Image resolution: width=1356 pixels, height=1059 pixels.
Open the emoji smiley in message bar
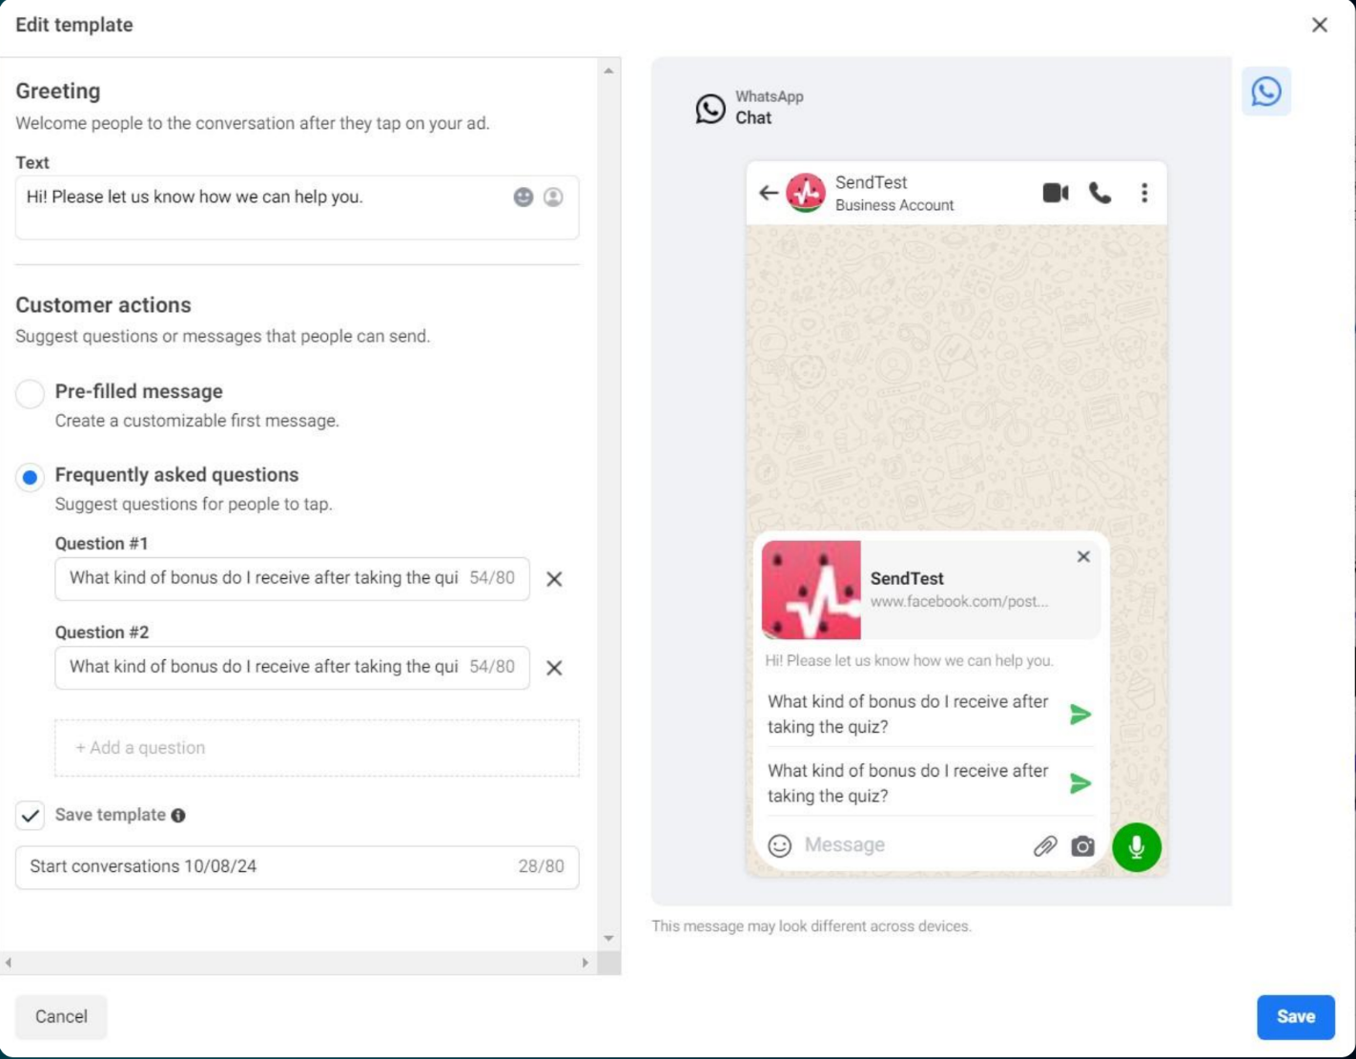click(x=780, y=846)
